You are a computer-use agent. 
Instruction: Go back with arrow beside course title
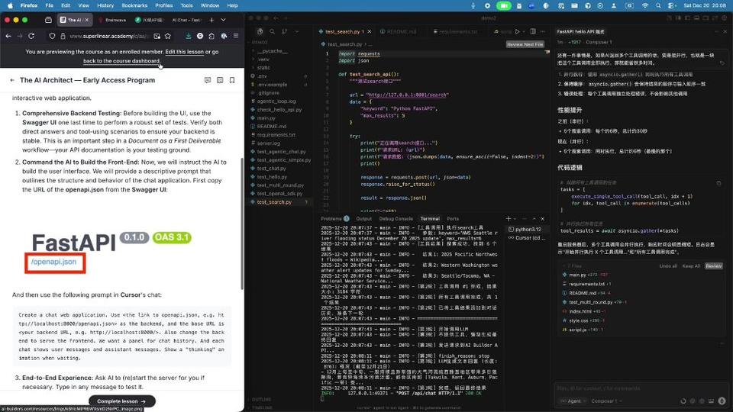[12, 80]
